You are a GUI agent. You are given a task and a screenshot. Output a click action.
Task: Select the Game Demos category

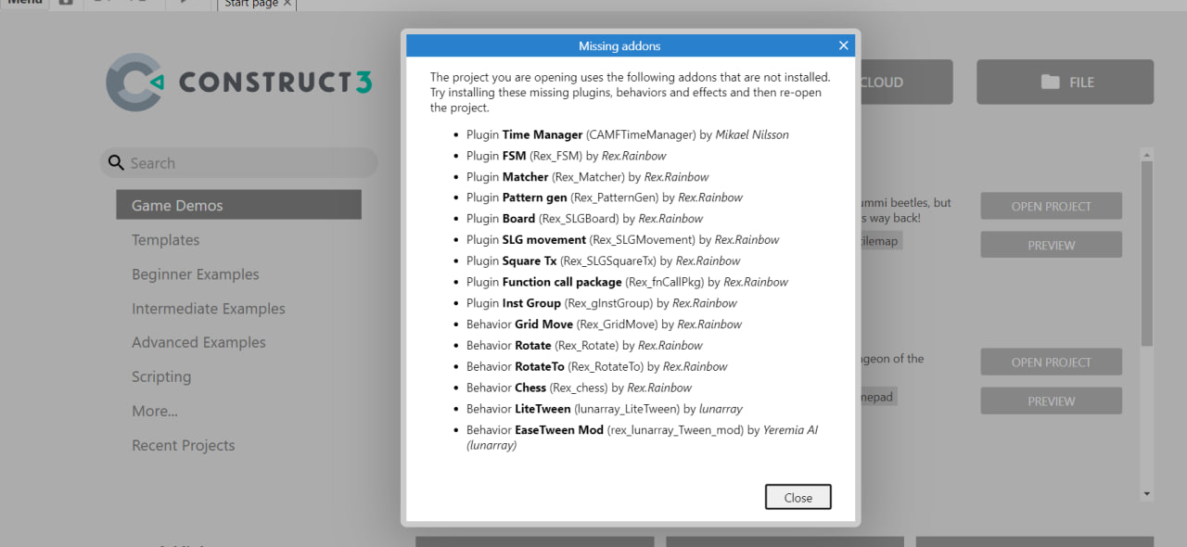[238, 205]
